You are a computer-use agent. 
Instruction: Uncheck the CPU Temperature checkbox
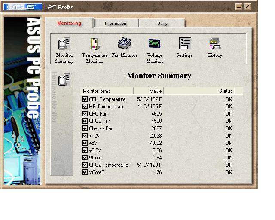pyautogui.click(x=85, y=99)
